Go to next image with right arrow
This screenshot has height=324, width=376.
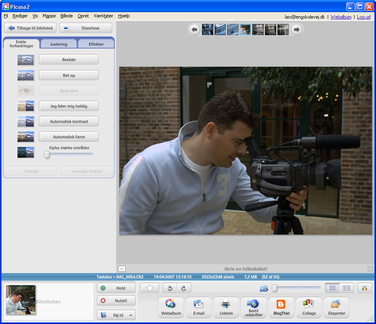[x=297, y=30]
